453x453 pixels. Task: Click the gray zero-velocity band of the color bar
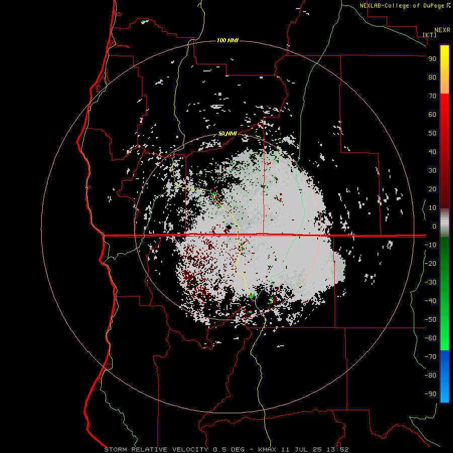pyautogui.click(x=444, y=223)
